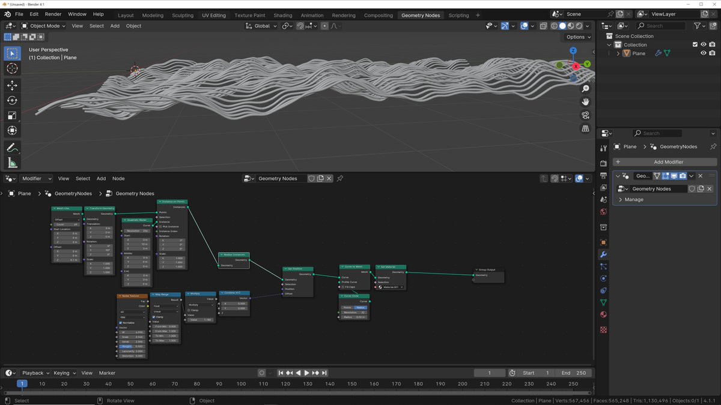Pin the node tree in node editor header
The height and width of the screenshot is (405, 721).
[x=339, y=178]
